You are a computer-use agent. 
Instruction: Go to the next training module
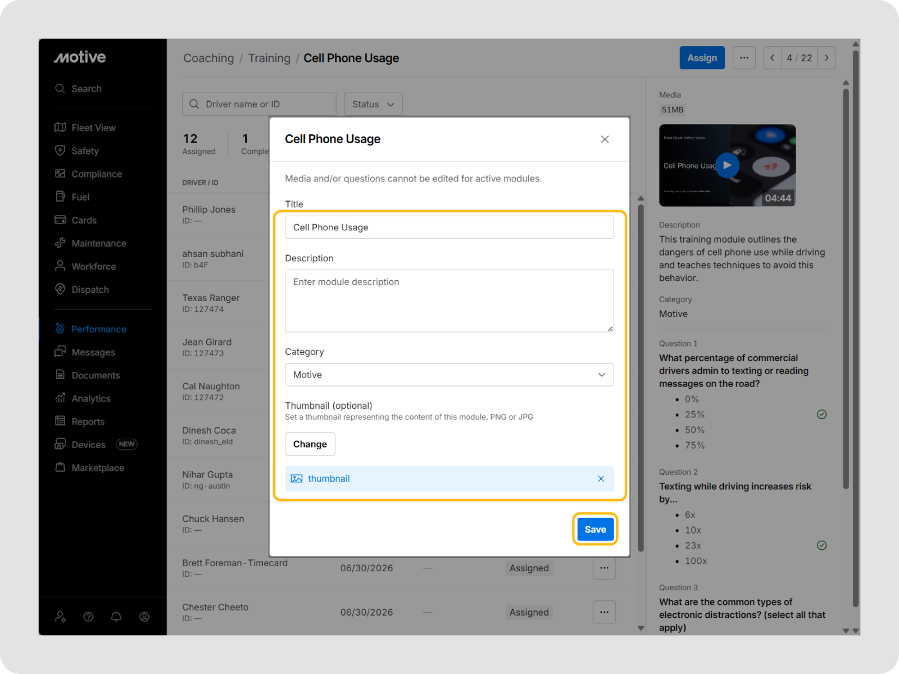pos(826,58)
